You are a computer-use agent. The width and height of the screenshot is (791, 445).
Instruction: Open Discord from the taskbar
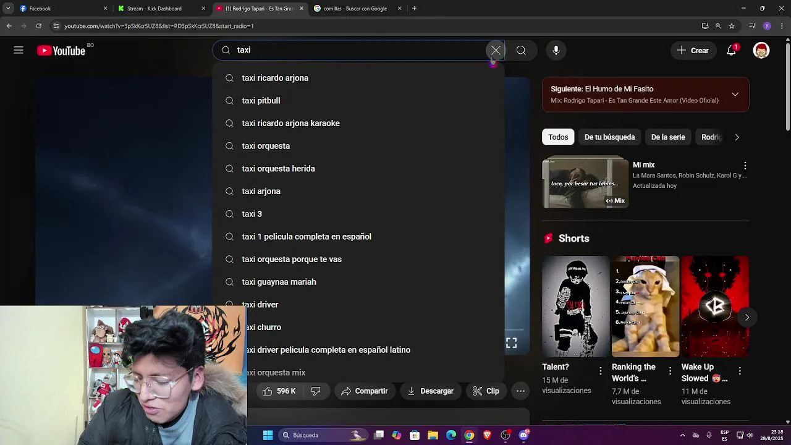pos(524,435)
